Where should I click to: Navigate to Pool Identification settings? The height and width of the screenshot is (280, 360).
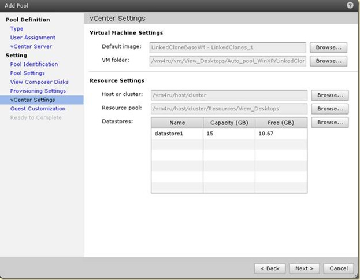click(x=34, y=64)
